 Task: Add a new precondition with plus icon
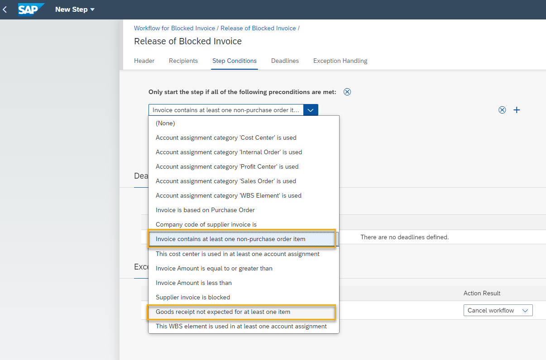pos(517,110)
